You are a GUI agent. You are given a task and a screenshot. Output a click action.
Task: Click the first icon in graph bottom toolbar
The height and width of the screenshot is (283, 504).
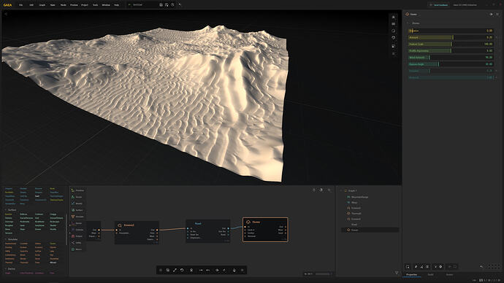coord(161,270)
